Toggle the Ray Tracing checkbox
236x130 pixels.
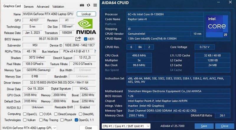point(41,120)
